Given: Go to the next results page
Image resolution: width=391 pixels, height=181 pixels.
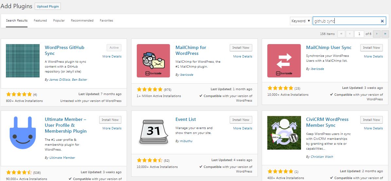Looking at the screenshot, I should pos(377,34).
